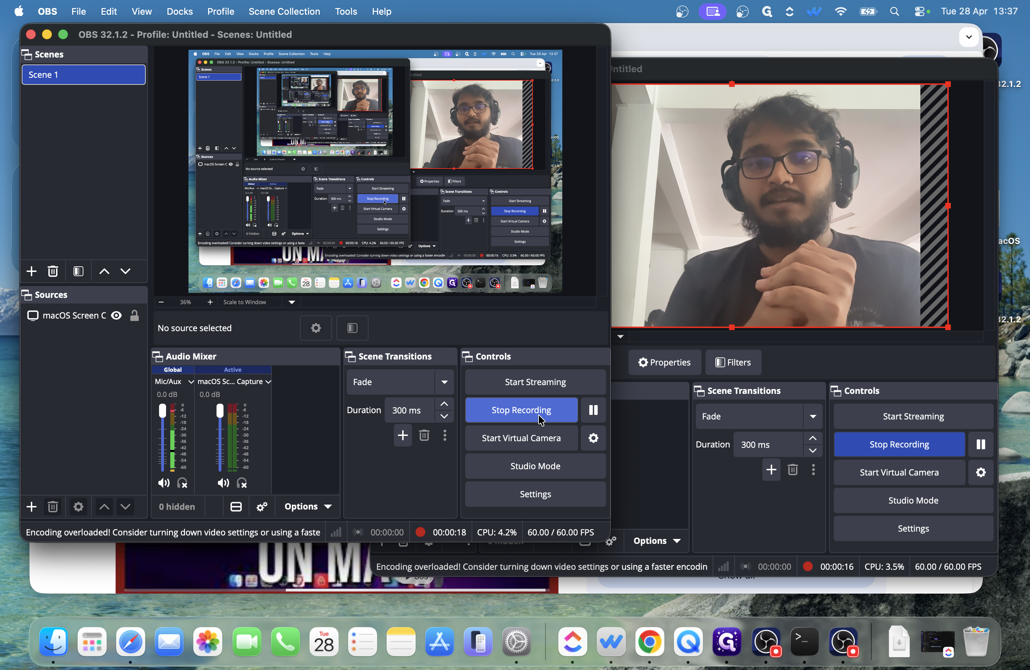Add a configurable transition with the plus icon
1030x670 pixels.
(403, 436)
